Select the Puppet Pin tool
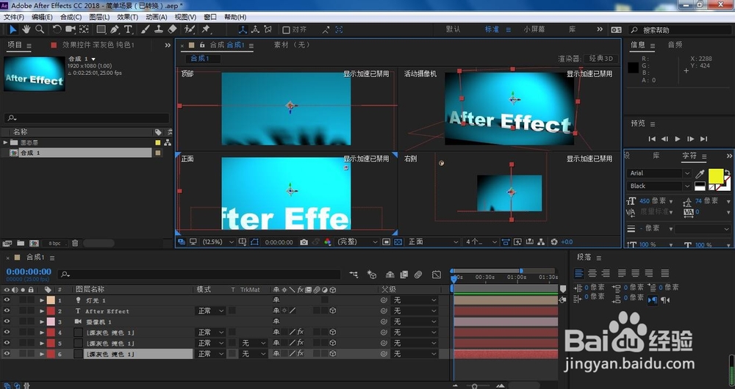 [206, 29]
